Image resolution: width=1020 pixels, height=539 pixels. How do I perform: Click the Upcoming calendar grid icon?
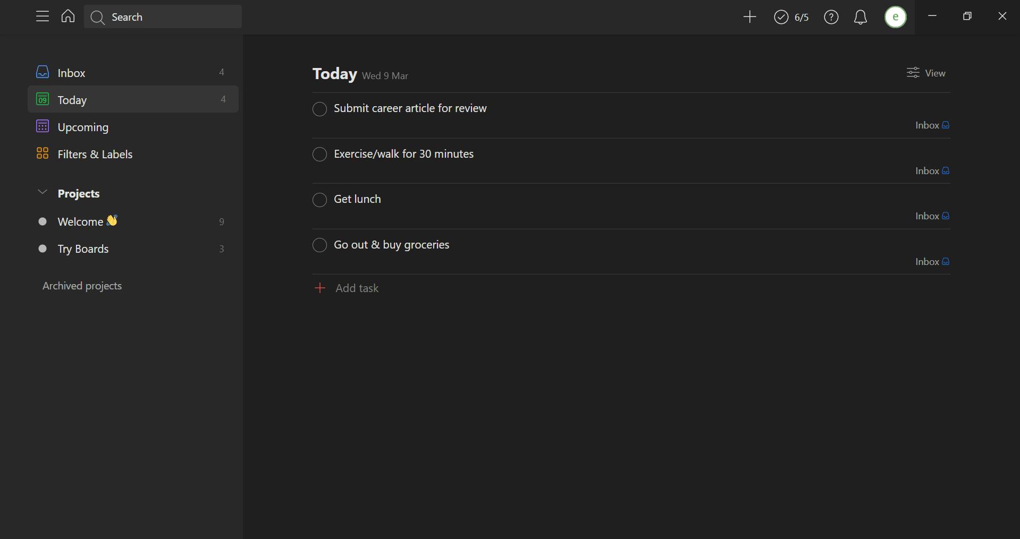pos(43,126)
